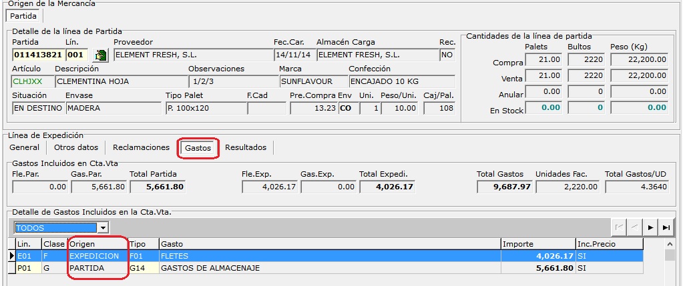Open the Resultados tab
The image size is (683, 286).
click(245, 147)
